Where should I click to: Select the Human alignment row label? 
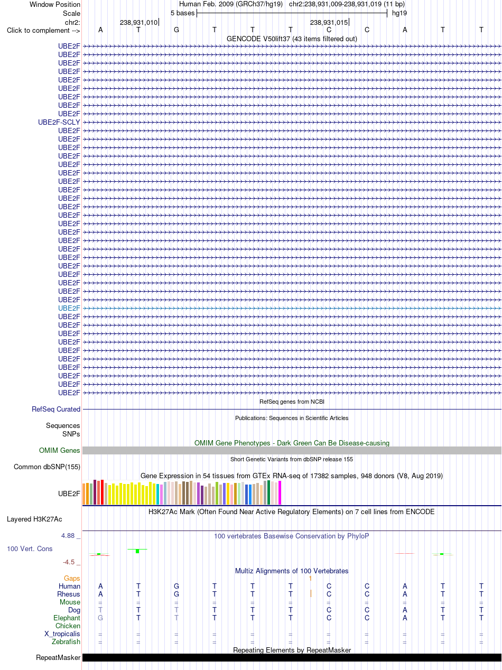pos(69,586)
